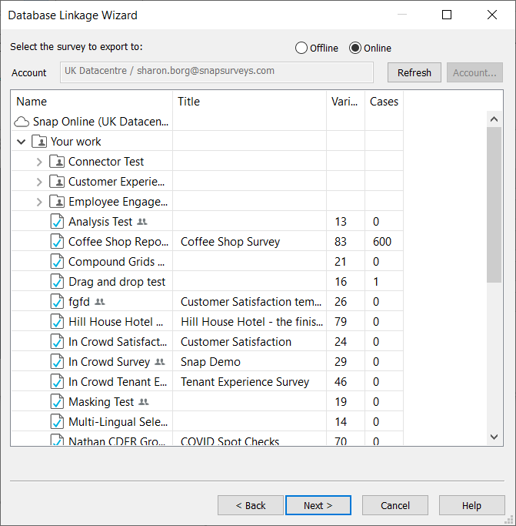Image resolution: width=516 pixels, height=526 pixels.
Task: Click the fgfd survey icon
Action: (57, 302)
